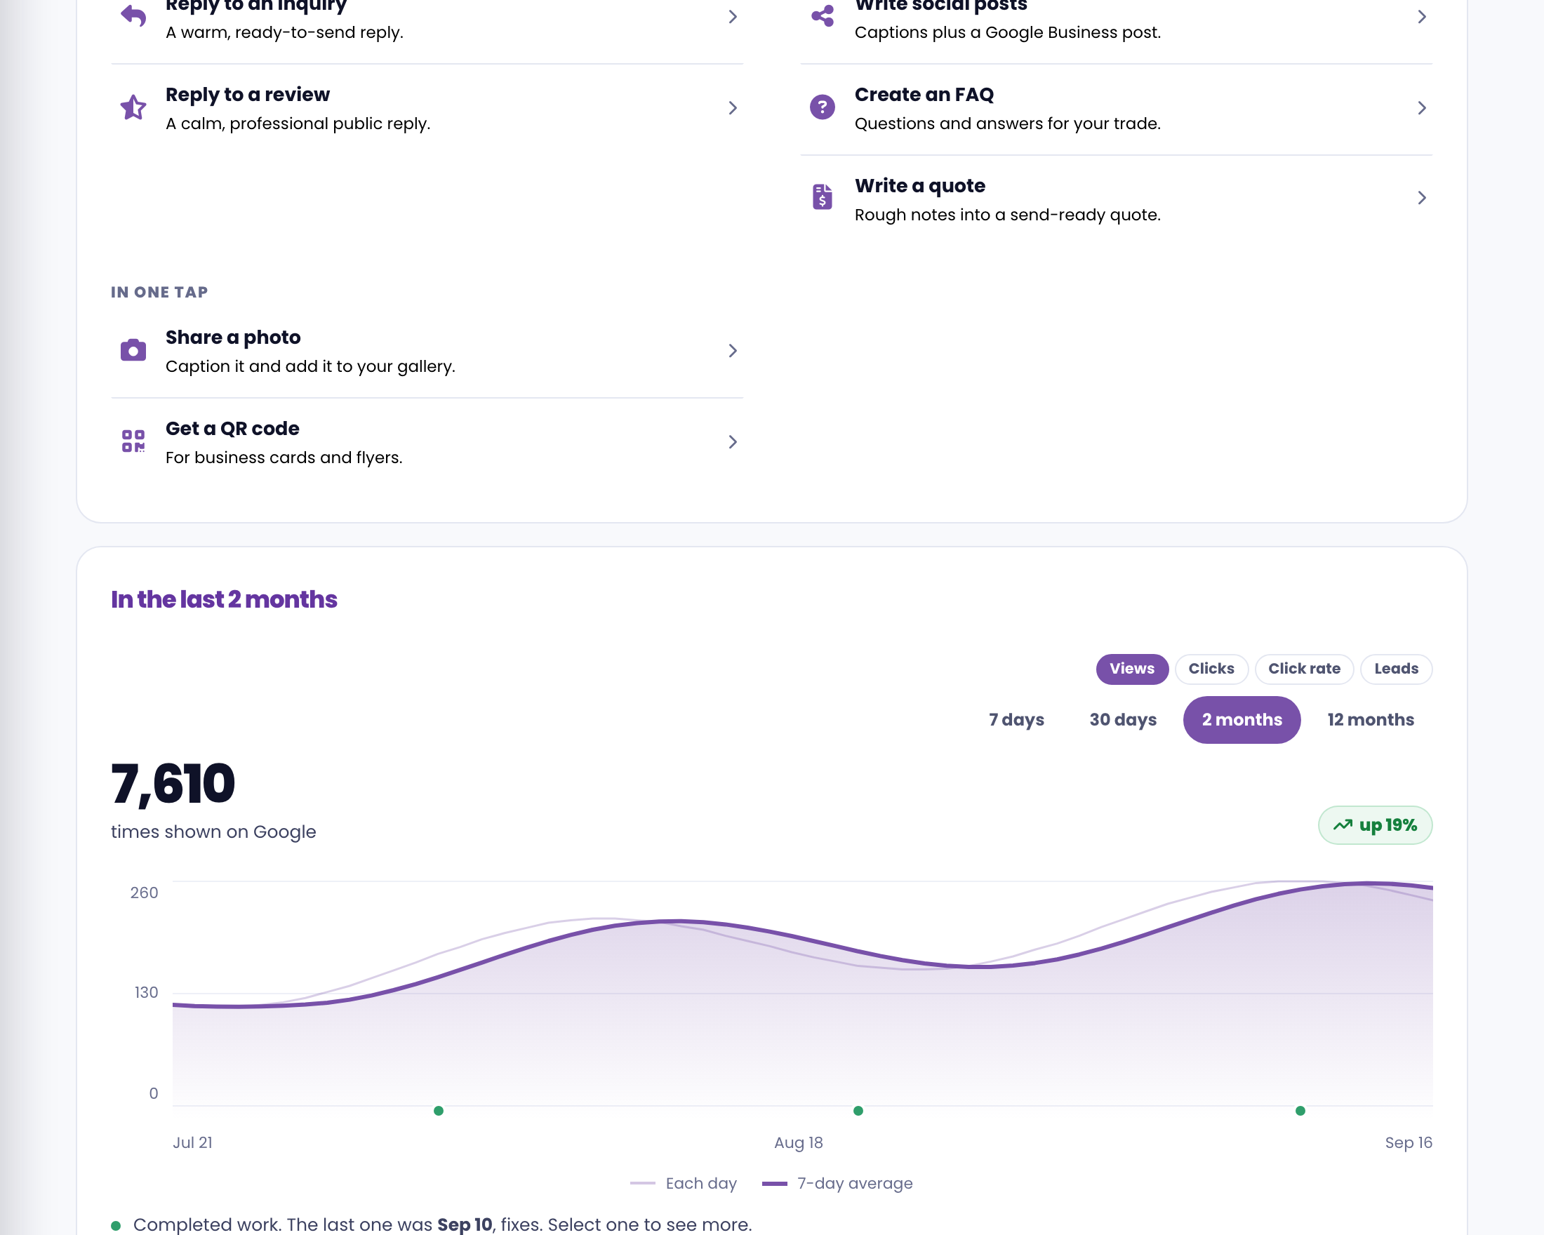Select the last green completed-work marker

(x=1300, y=1110)
